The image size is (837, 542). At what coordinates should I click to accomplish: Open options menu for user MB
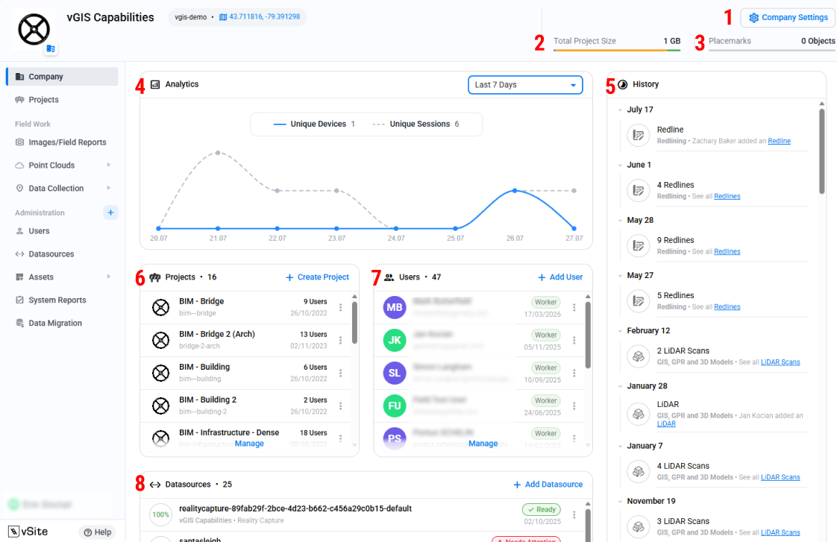(x=574, y=307)
